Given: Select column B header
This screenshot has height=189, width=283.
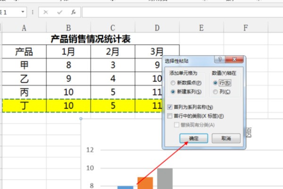Looking at the screenshot, I should point(68,28).
